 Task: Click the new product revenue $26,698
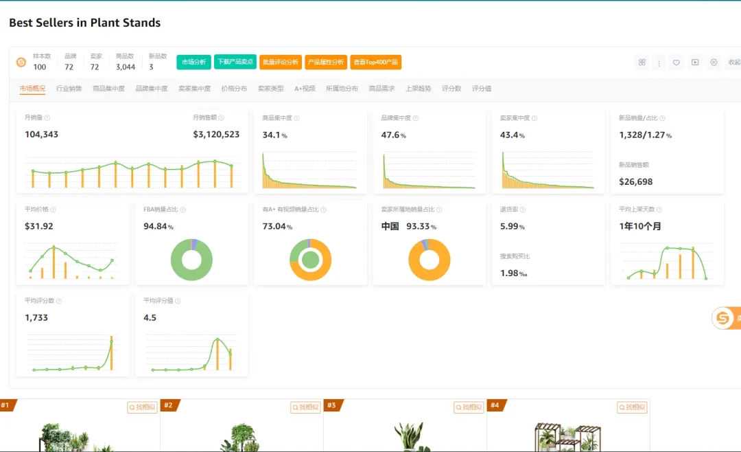(635, 182)
